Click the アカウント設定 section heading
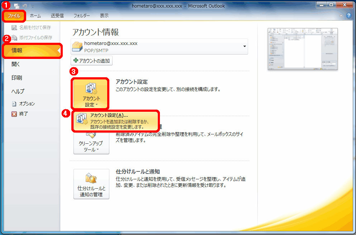This screenshot has width=356, height=235. pos(132,82)
